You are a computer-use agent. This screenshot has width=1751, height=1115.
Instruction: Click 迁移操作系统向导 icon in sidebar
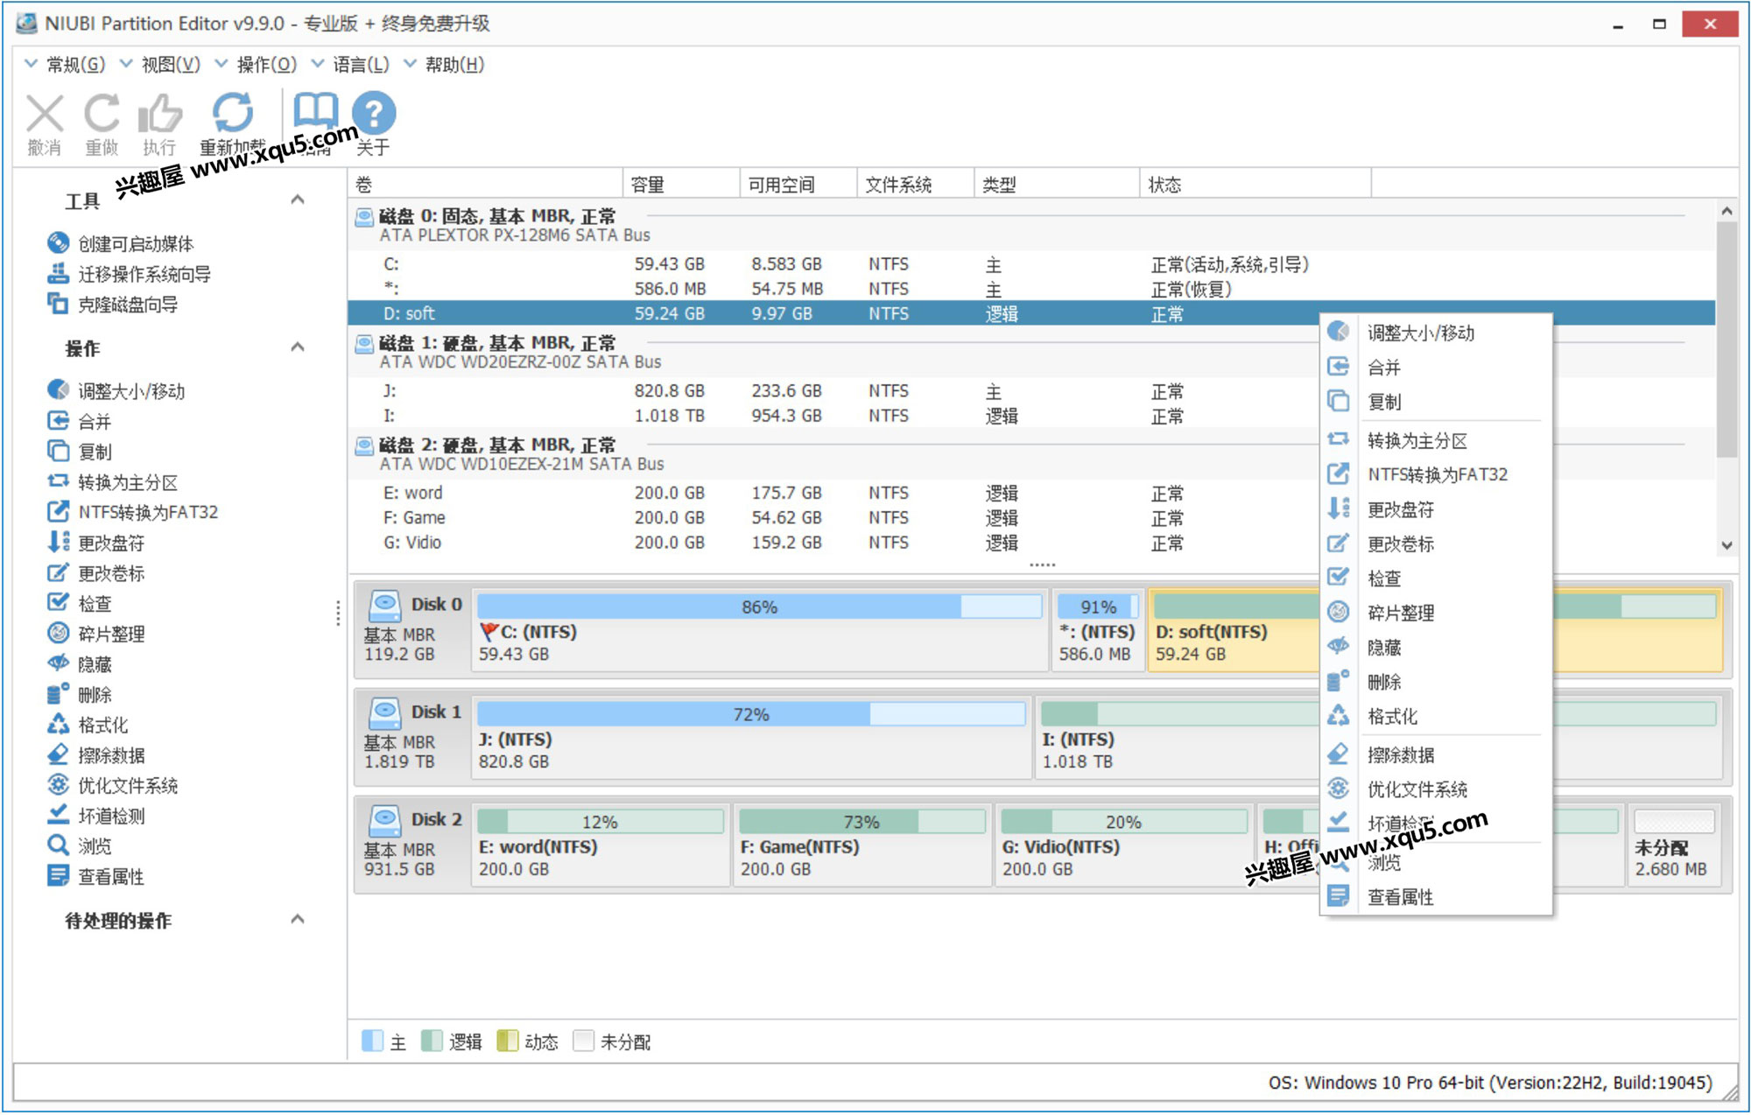[58, 274]
